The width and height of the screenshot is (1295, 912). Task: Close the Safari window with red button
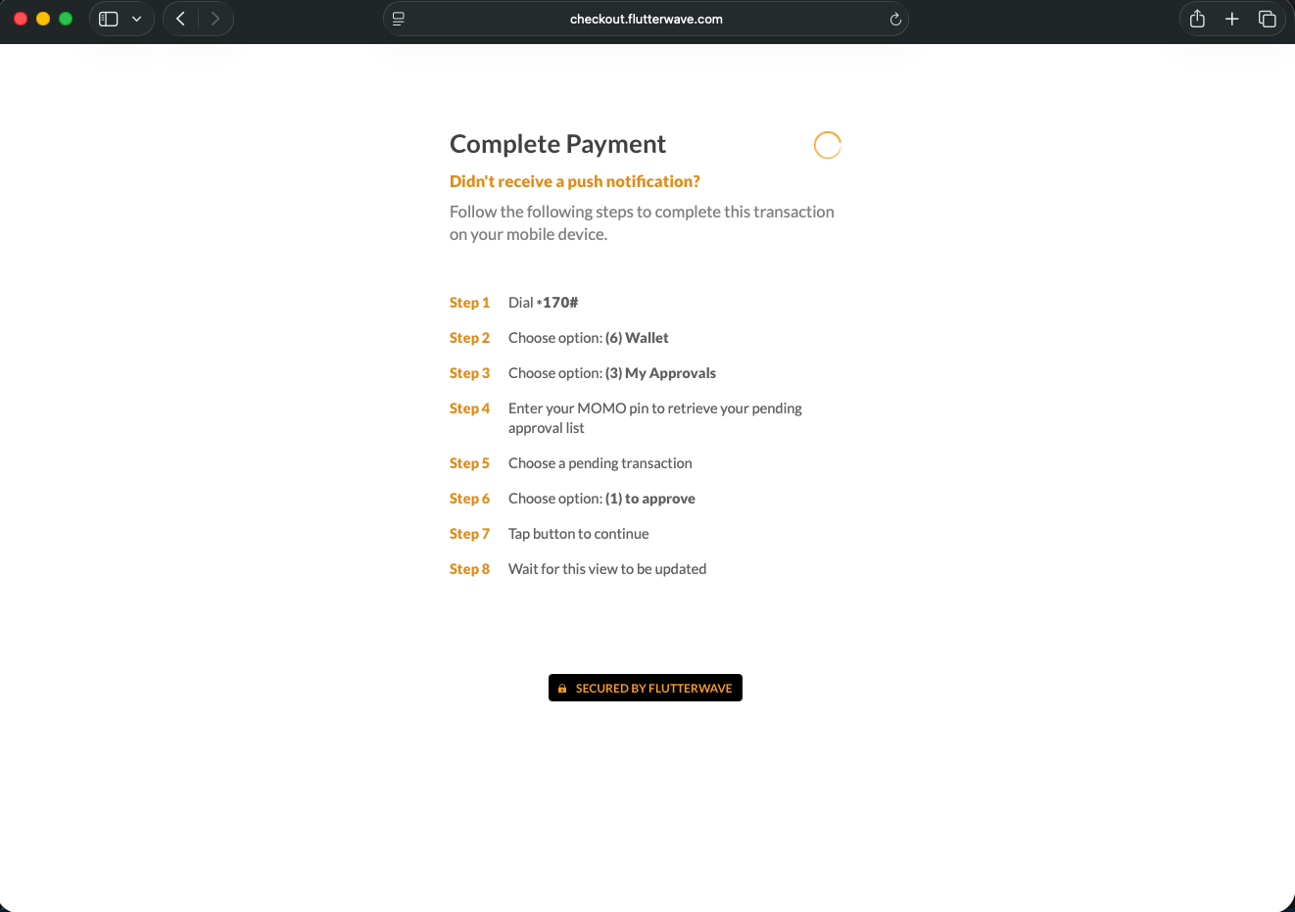(20, 19)
